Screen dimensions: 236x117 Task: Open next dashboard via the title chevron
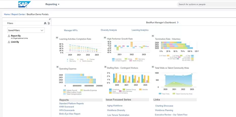point(178,22)
